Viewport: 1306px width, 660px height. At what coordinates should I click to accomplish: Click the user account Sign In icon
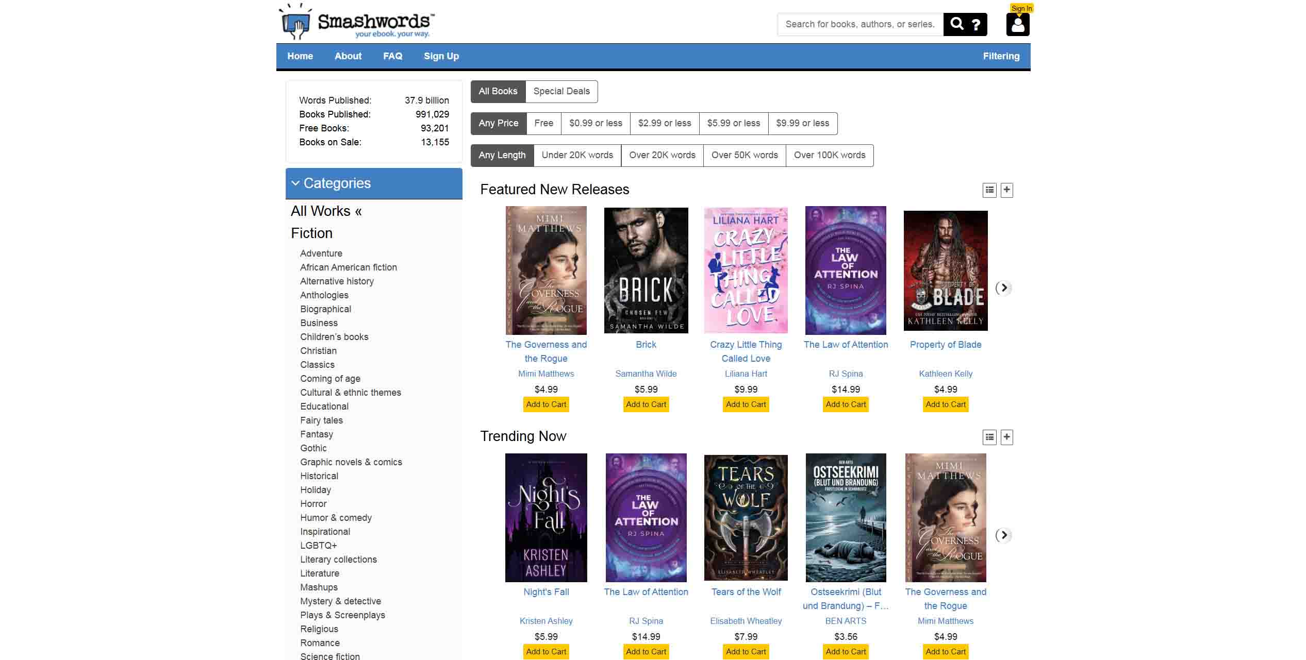pyautogui.click(x=1018, y=24)
